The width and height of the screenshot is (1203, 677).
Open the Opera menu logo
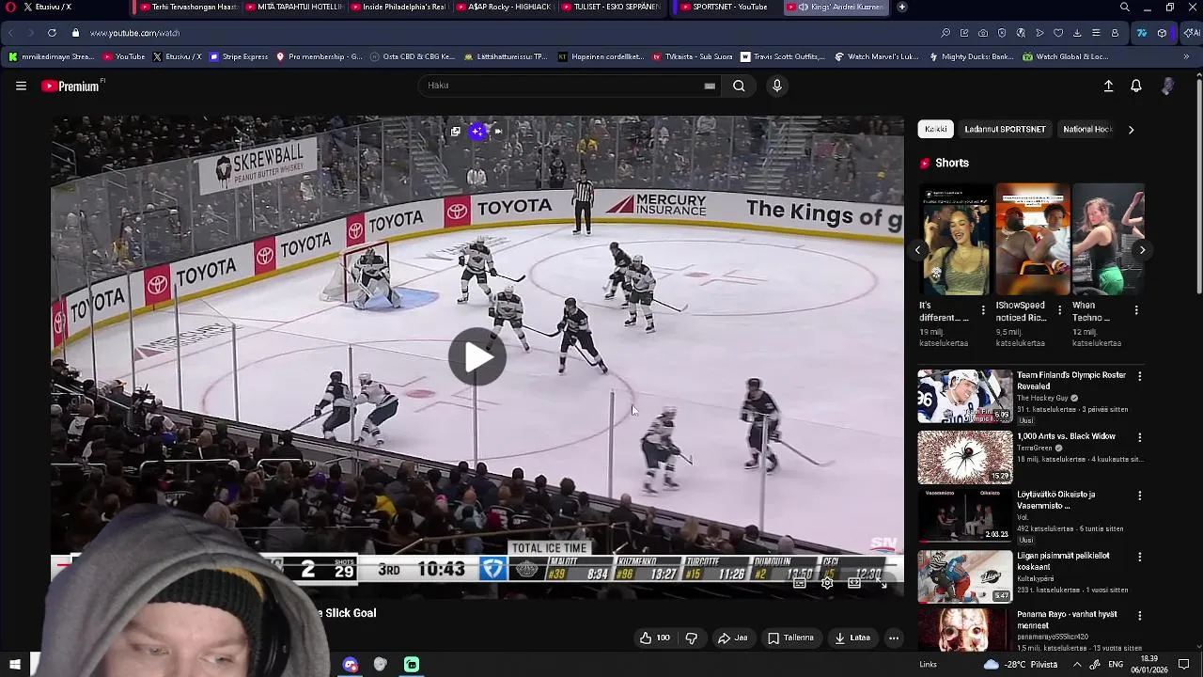pos(11,7)
